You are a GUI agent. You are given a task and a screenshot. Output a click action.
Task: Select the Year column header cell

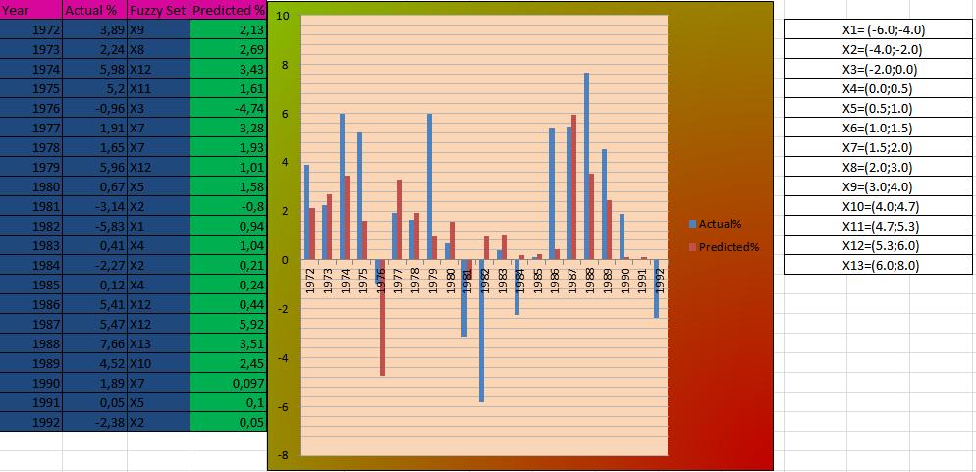30,10
